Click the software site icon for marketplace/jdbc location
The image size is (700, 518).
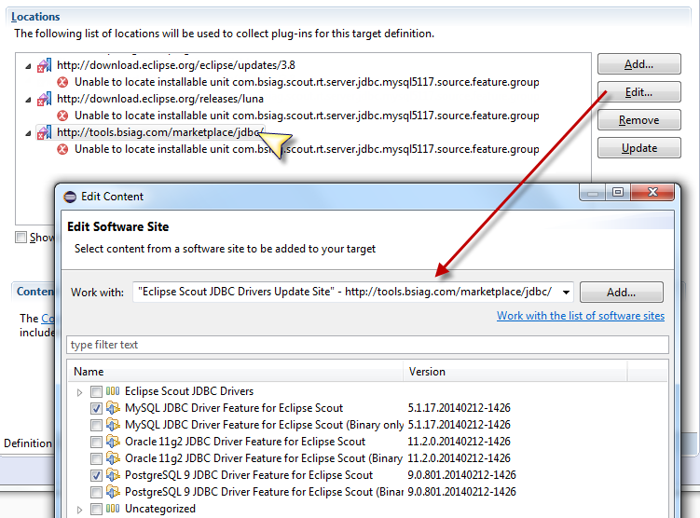point(44,132)
